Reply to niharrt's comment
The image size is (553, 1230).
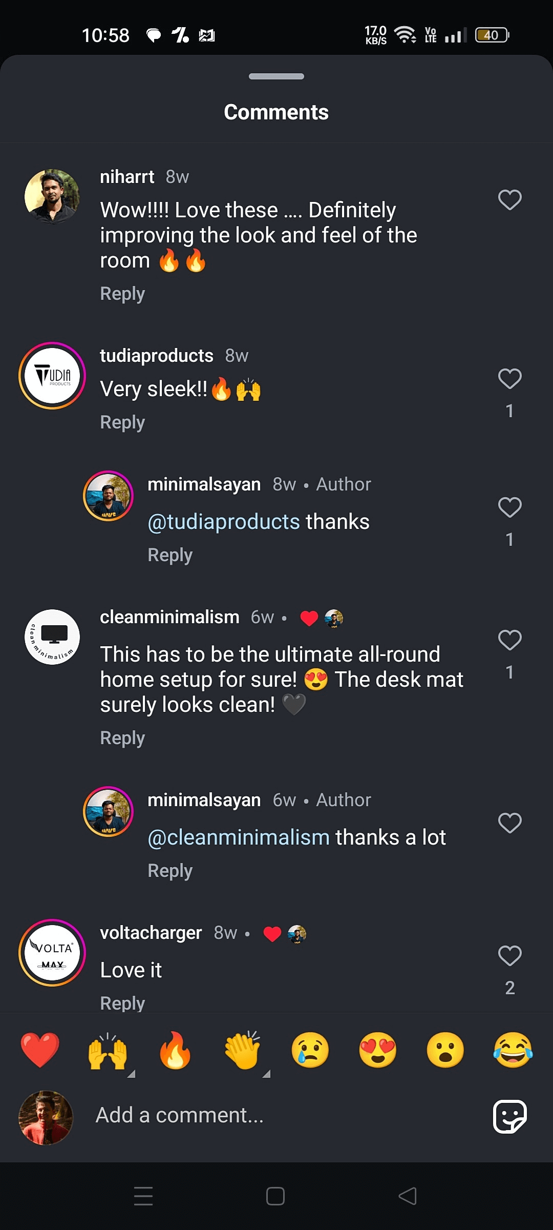[122, 294]
